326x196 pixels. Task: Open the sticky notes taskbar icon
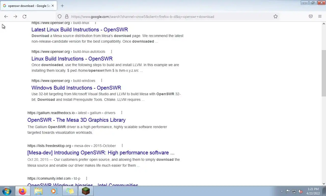click(70, 191)
